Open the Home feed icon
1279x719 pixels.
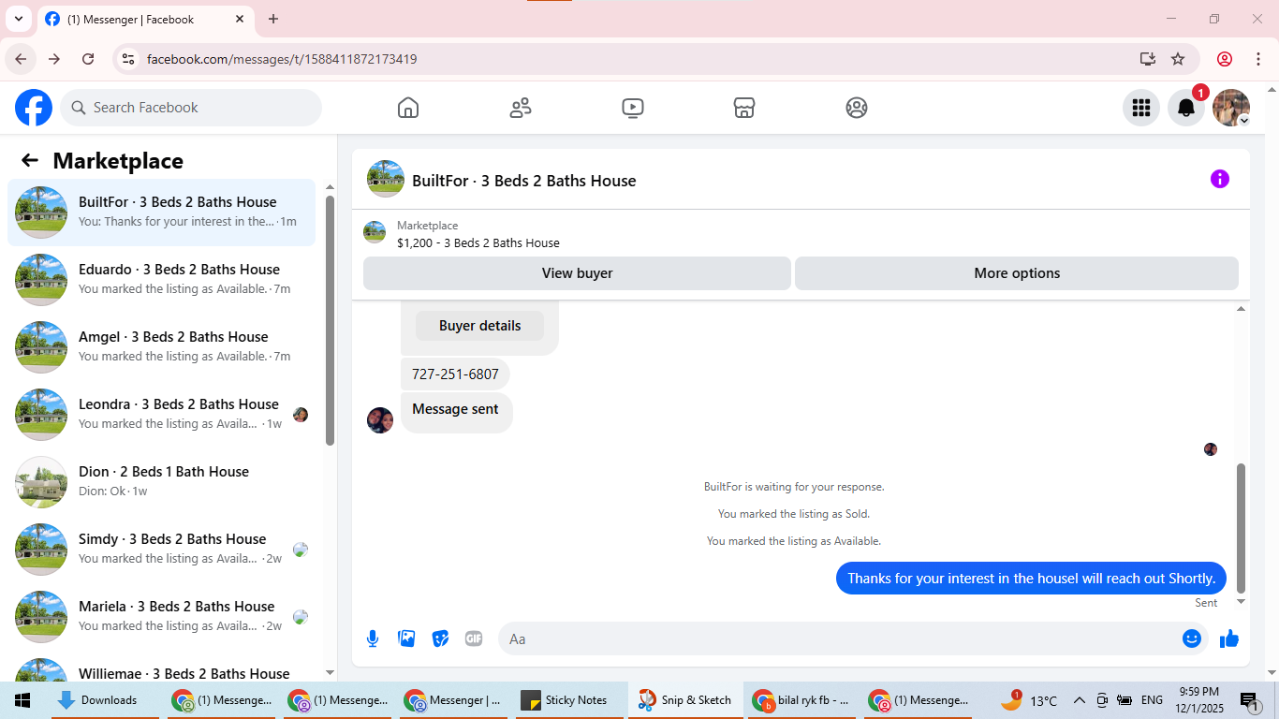pos(408,108)
